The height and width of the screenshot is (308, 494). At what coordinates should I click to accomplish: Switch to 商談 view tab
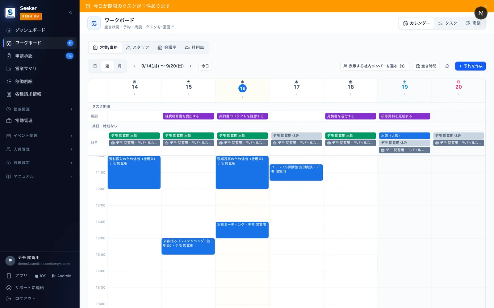473,23
